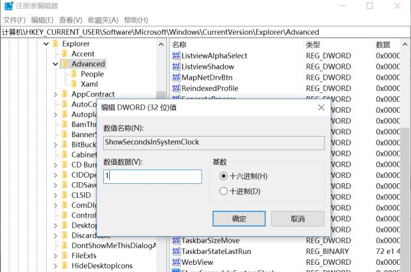Click the MapNetDrvBtn value icon
The image size is (411, 272).
pos(176,77)
